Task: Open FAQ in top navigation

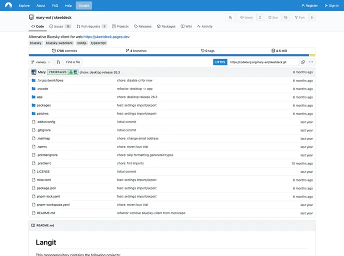Action: pos(55,5)
